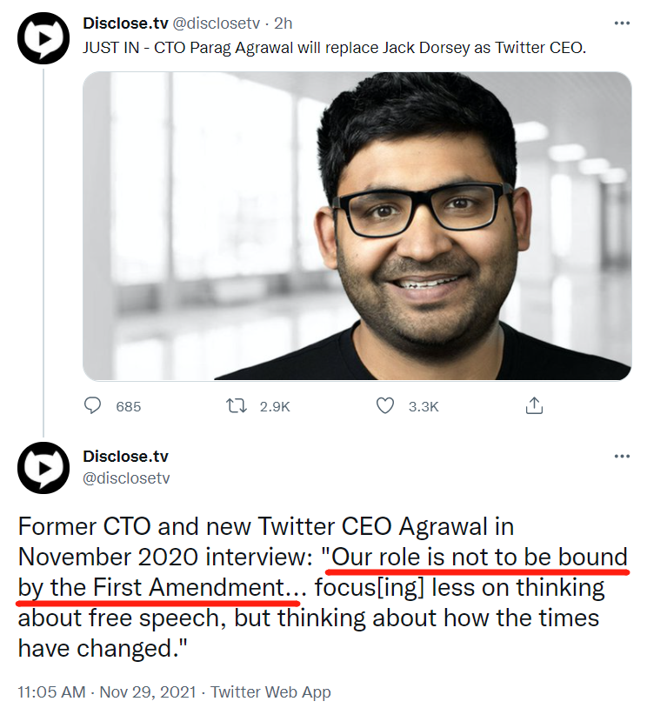Viewport: 647px width, 708px height.
Task: Click the 685 reply count
Action: (x=128, y=406)
